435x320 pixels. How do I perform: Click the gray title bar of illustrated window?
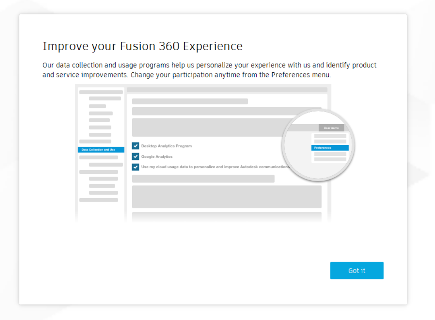[227, 90]
